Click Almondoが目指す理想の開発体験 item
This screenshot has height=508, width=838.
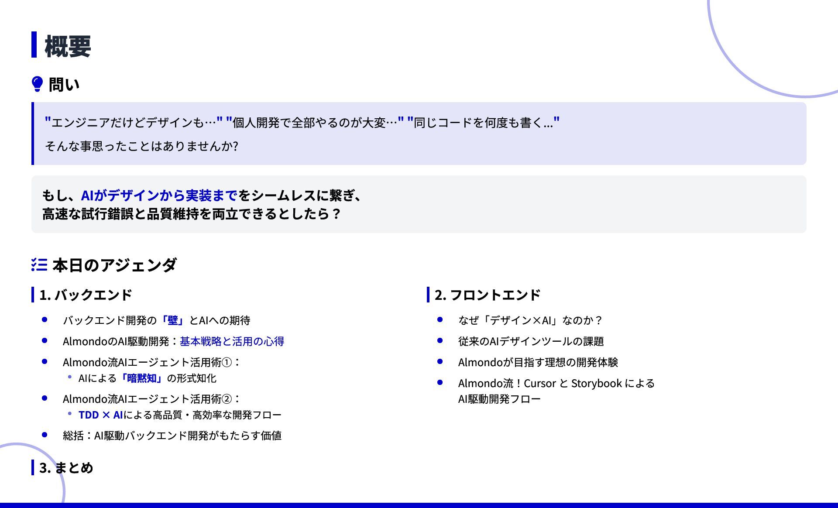(538, 362)
